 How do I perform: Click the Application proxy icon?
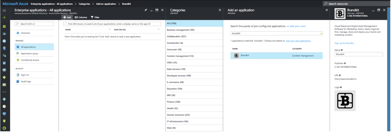click(18, 54)
